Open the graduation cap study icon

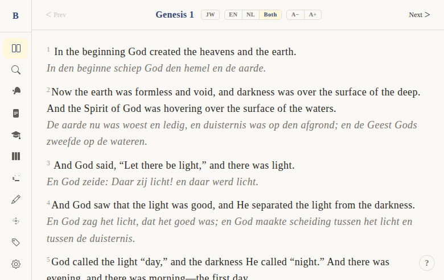(16, 135)
